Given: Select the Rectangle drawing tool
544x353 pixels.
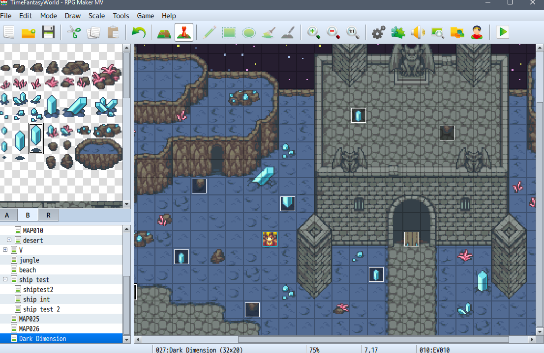Looking at the screenshot, I should coord(229,32).
